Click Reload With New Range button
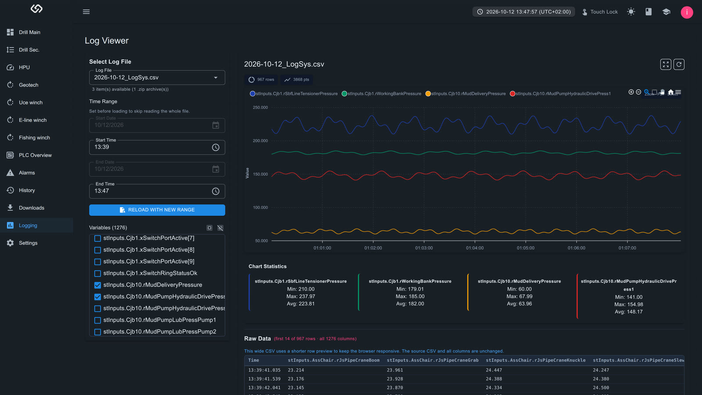This screenshot has width=702, height=395. click(157, 210)
